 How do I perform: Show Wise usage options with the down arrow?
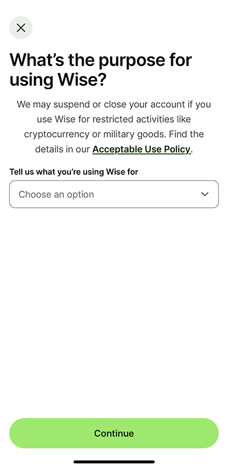tap(205, 194)
